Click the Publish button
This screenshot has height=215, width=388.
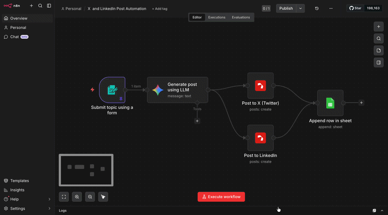click(286, 8)
